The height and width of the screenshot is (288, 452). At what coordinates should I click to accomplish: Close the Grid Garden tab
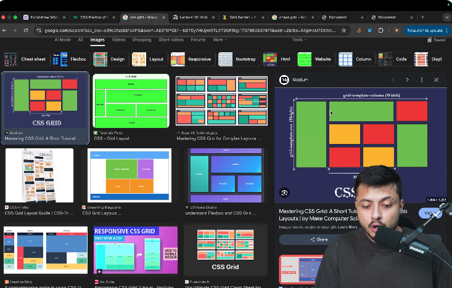tap(263, 17)
